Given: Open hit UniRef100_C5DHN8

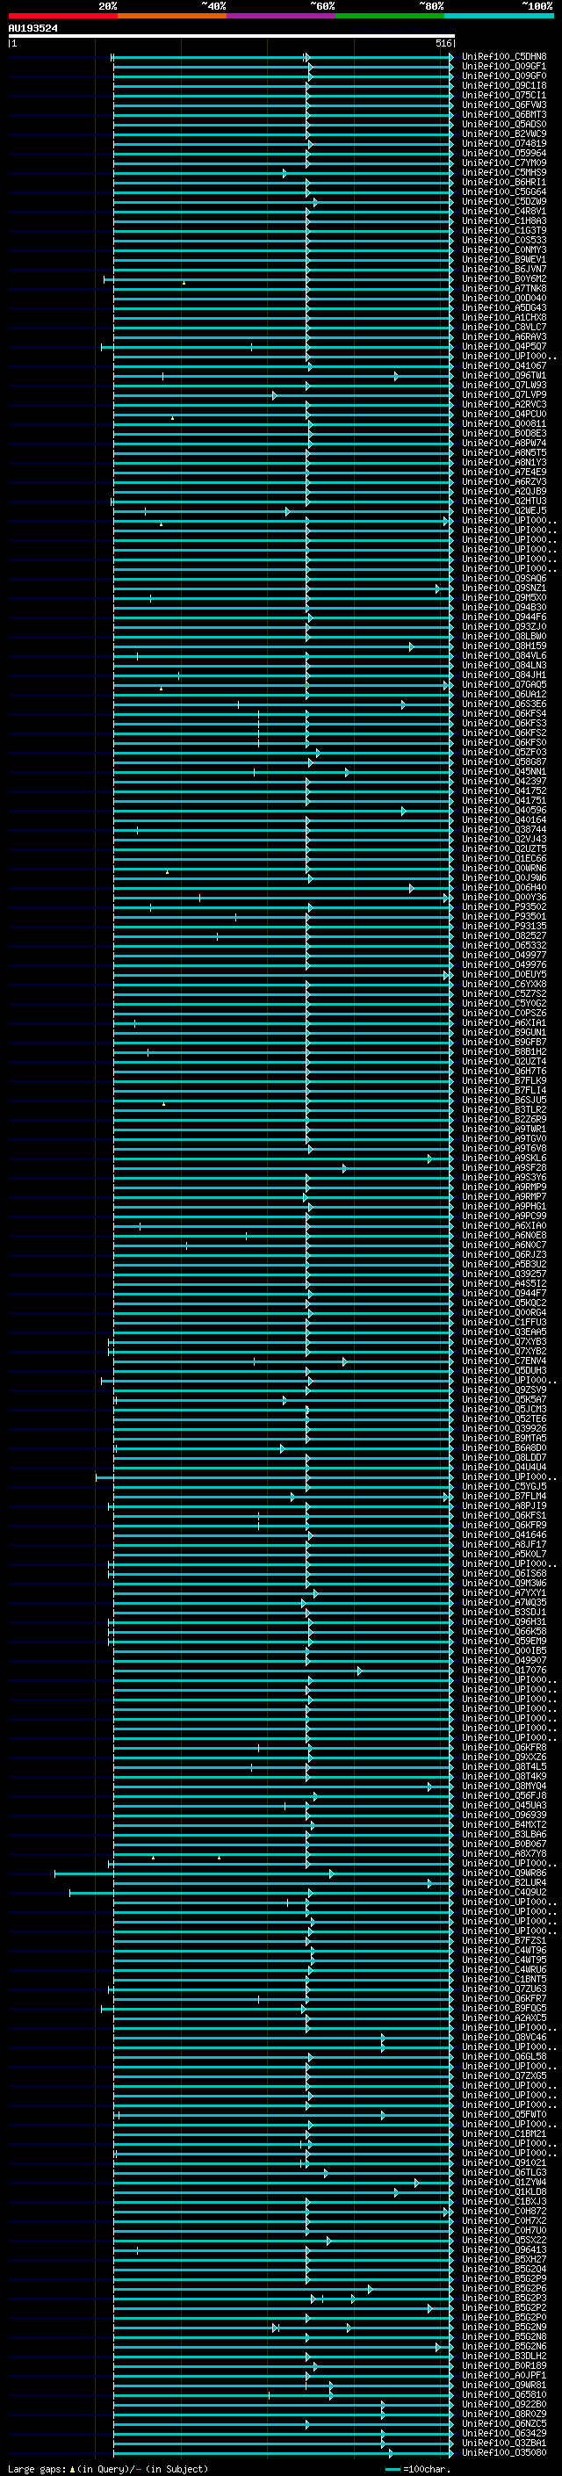Looking at the screenshot, I should tap(504, 57).
